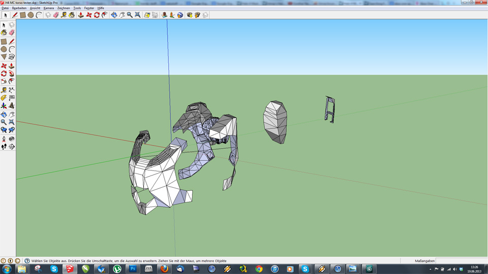Screen dimensions: 488x274
Task: Pick the Freehand drawing tool
Action: click(12, 57)
